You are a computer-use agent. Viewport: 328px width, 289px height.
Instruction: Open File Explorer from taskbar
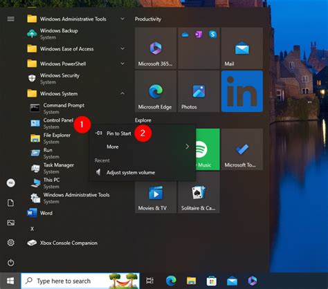coord(191,281)
